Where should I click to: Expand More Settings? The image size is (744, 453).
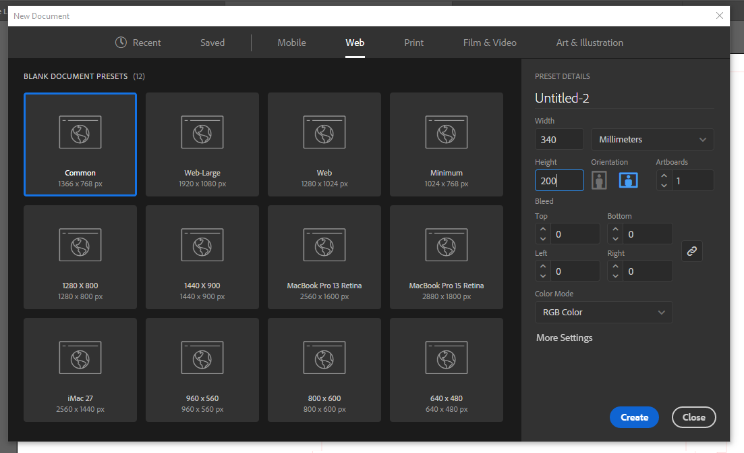(565, 338)
